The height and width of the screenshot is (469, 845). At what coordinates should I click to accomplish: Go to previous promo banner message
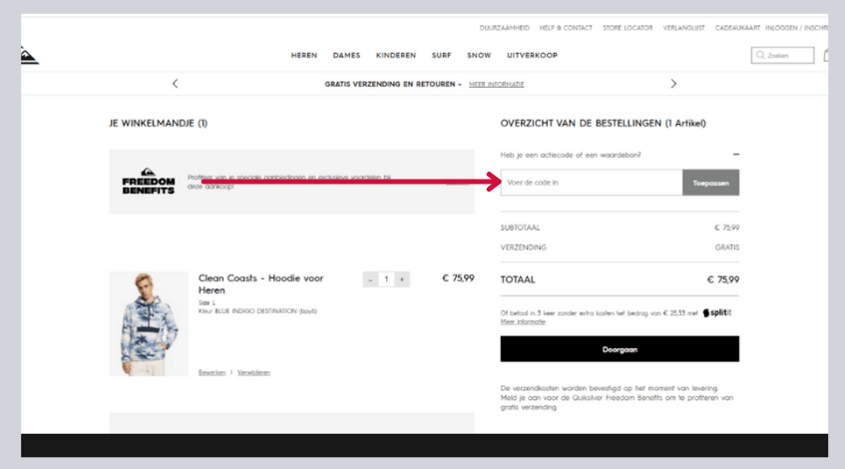(x=176, y=84)
